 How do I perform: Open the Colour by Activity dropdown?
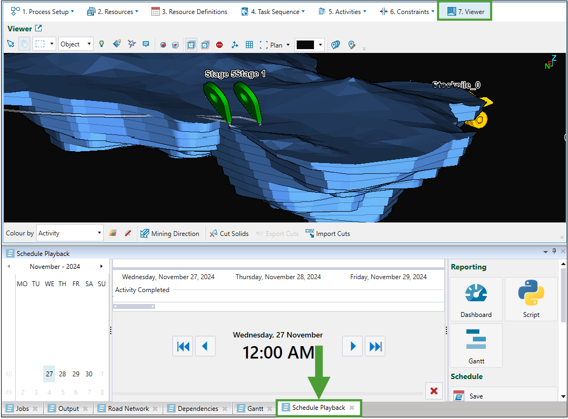pyautogui.click(x=70, y=233)
